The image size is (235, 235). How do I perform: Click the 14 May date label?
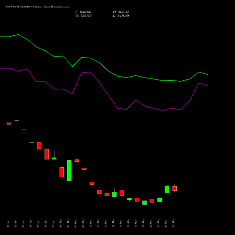[113, 223]
